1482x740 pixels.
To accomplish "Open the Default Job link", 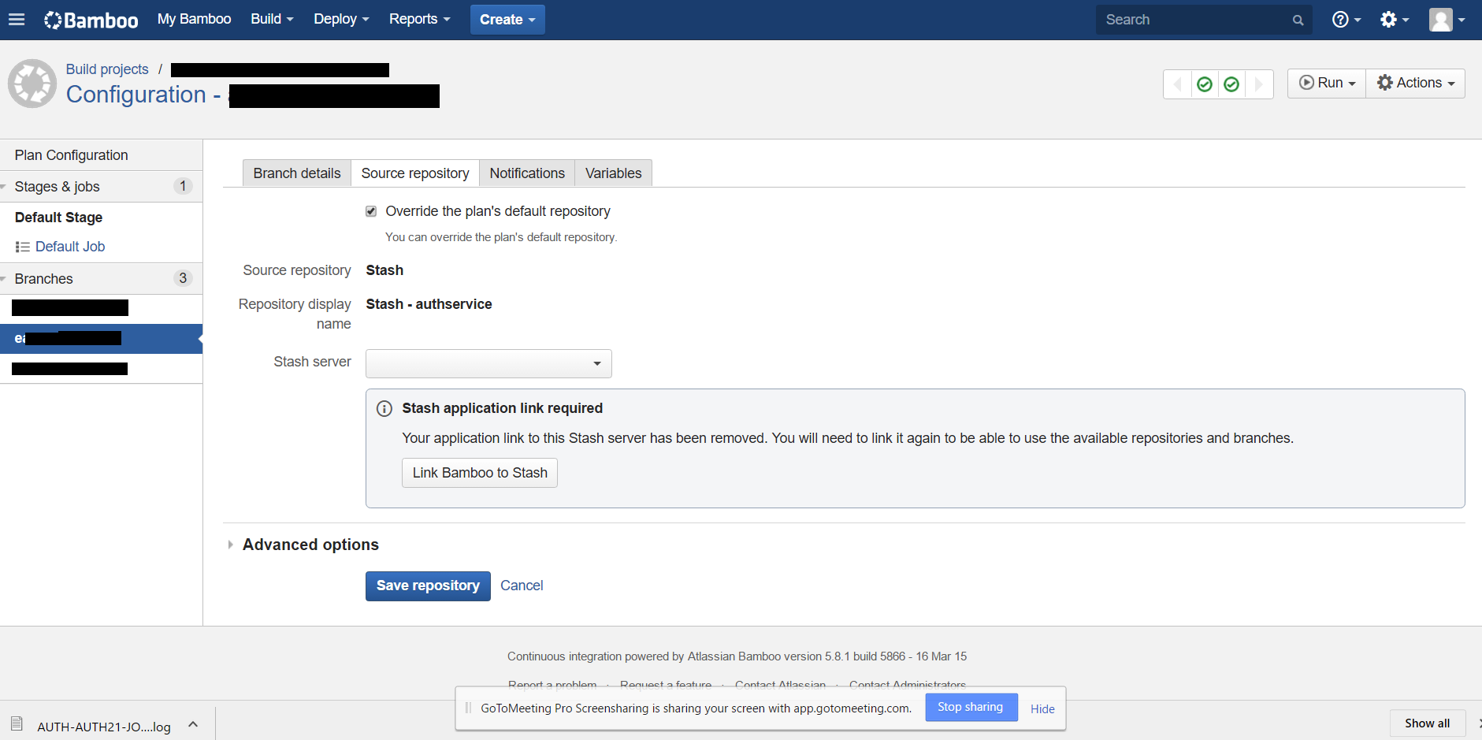I will point(70,247).
